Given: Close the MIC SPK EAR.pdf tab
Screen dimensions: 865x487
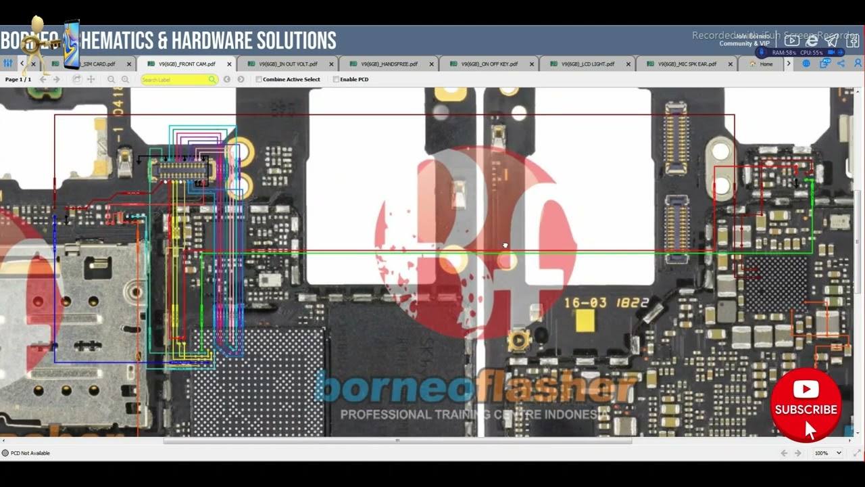Looking at the screenshot, I should click(x=731, y=64).
